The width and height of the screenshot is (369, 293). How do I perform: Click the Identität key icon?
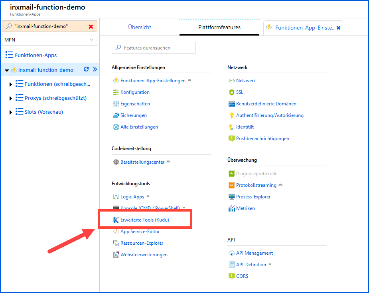click(x=231, y=127)
